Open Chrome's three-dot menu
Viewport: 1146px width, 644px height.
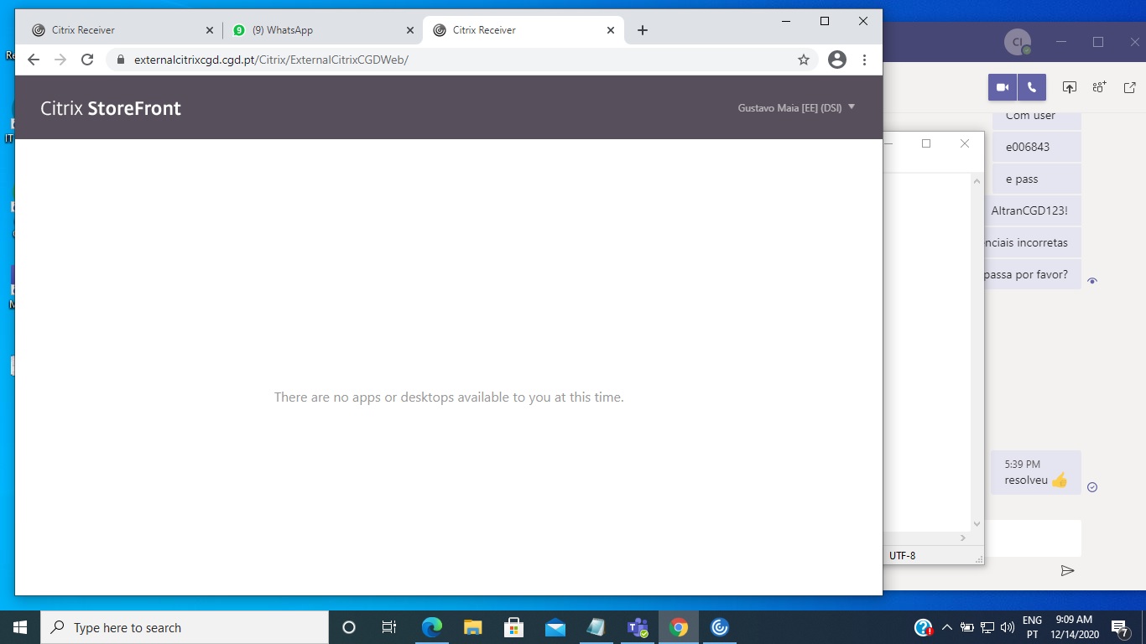864,60
